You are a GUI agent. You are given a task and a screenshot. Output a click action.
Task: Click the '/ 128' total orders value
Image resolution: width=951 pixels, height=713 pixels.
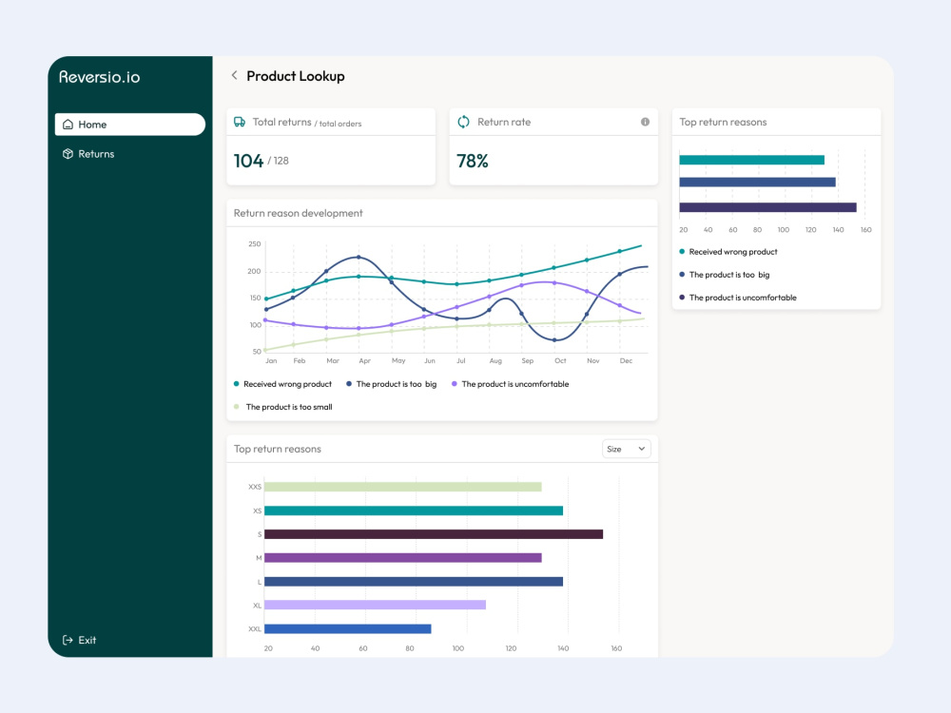tap(279, 161)
